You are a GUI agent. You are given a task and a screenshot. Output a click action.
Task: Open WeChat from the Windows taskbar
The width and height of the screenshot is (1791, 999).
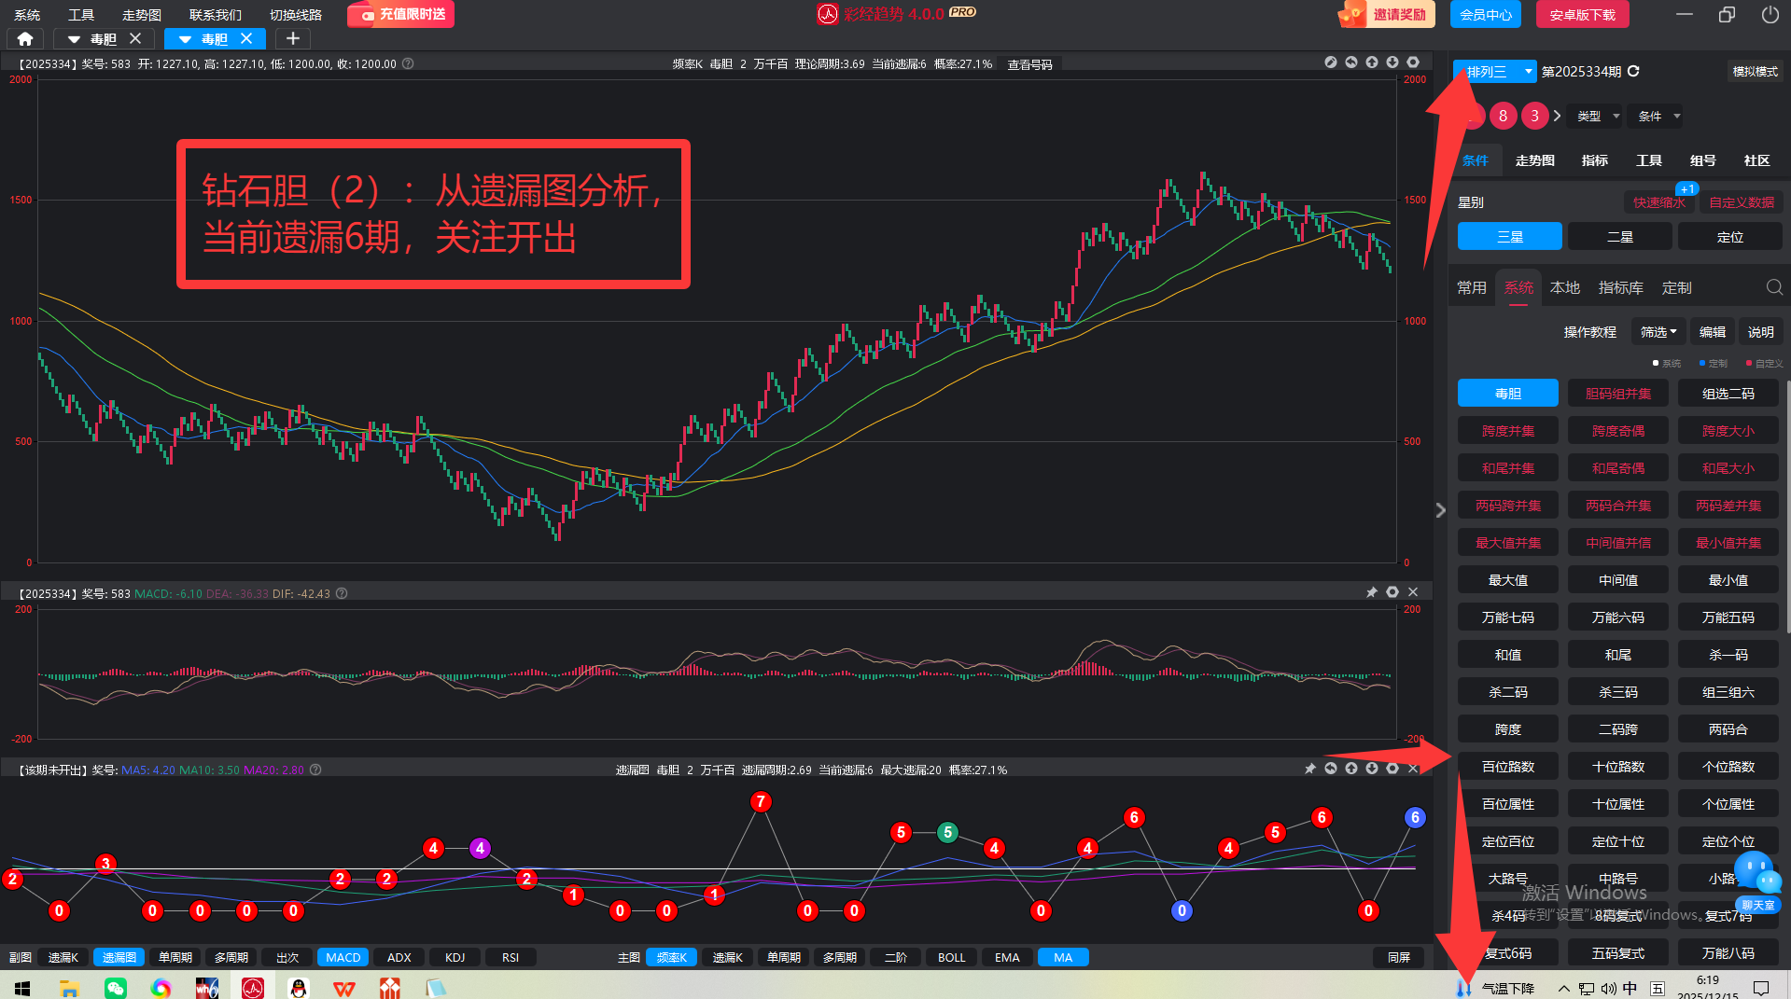(115, 988)
